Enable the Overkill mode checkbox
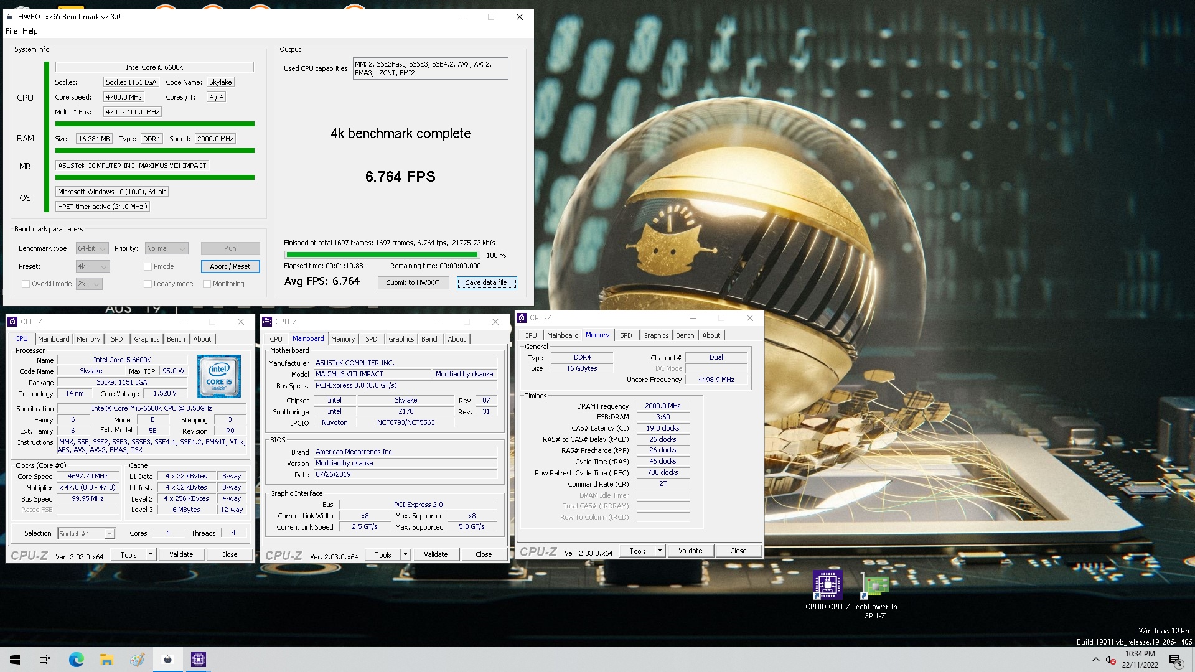 (x=26, y=284)
